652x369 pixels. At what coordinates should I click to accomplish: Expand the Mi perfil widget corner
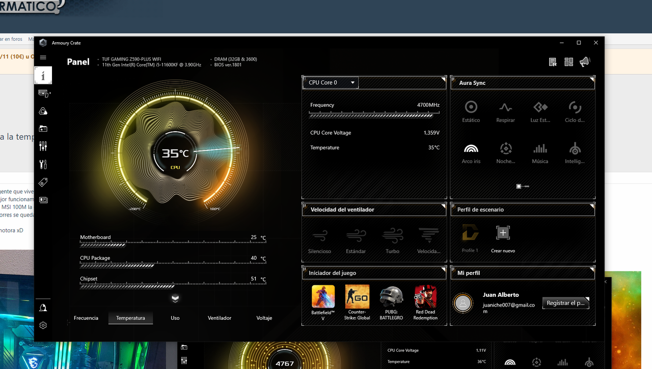click(x=592, y=269)
